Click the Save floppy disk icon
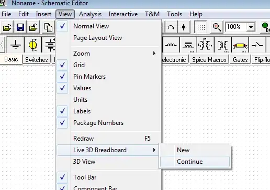 [20, 27]
